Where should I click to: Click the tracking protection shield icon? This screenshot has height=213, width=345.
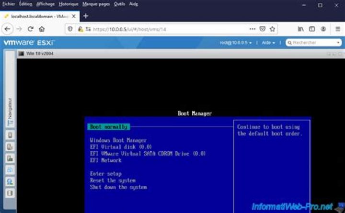pos(70,29)
